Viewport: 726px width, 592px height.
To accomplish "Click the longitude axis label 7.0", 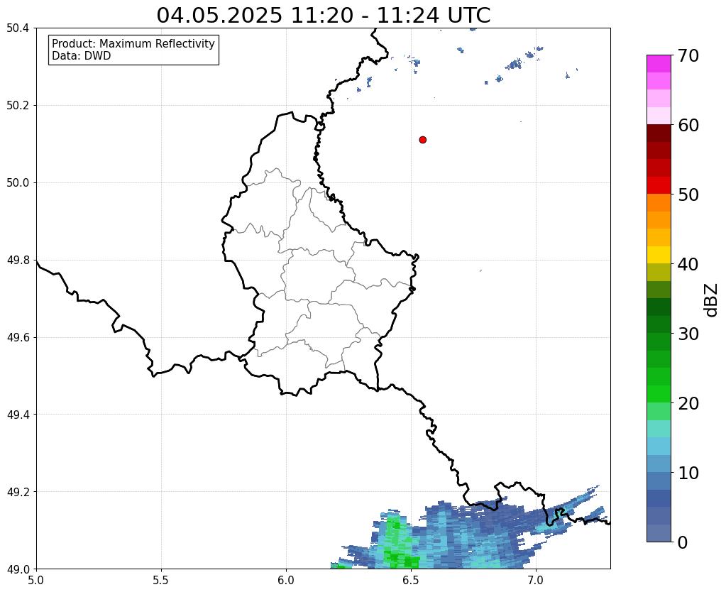I will [536, 581].
